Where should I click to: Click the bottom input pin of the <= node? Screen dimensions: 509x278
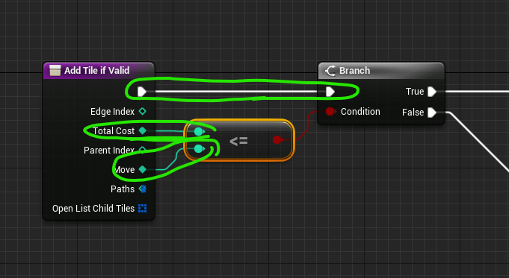pos(199,149)
